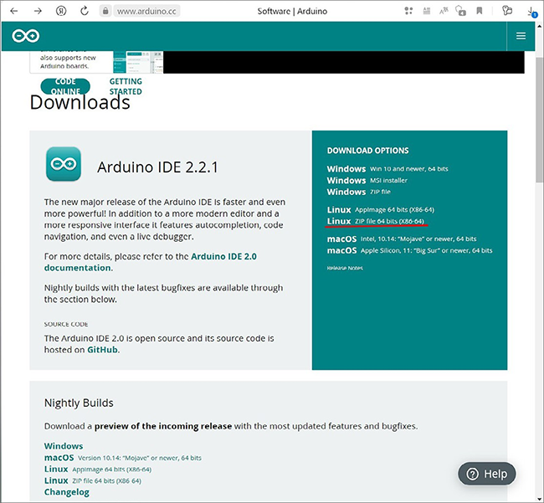This screenshot has width=544, height=503.
Task: Open Arduino IDE 2.0 documentation link
Action: [150, 262]
